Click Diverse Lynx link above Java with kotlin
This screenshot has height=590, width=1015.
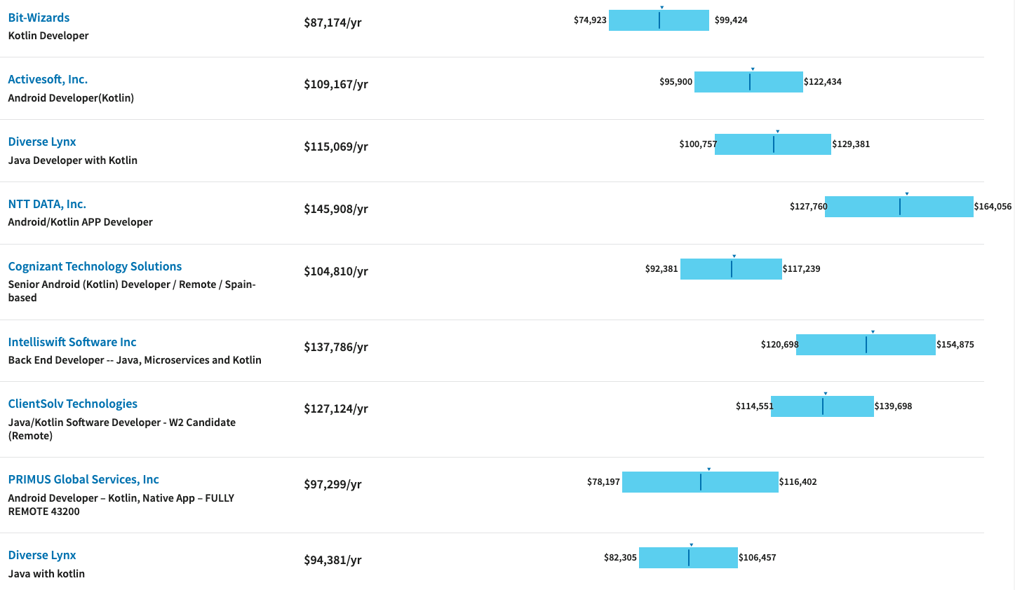pyautogui.click(x=42, y=555)
